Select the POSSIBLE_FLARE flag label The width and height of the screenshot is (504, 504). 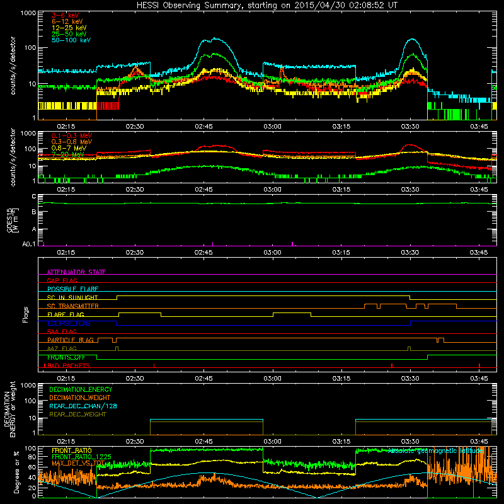pos(72,289)
